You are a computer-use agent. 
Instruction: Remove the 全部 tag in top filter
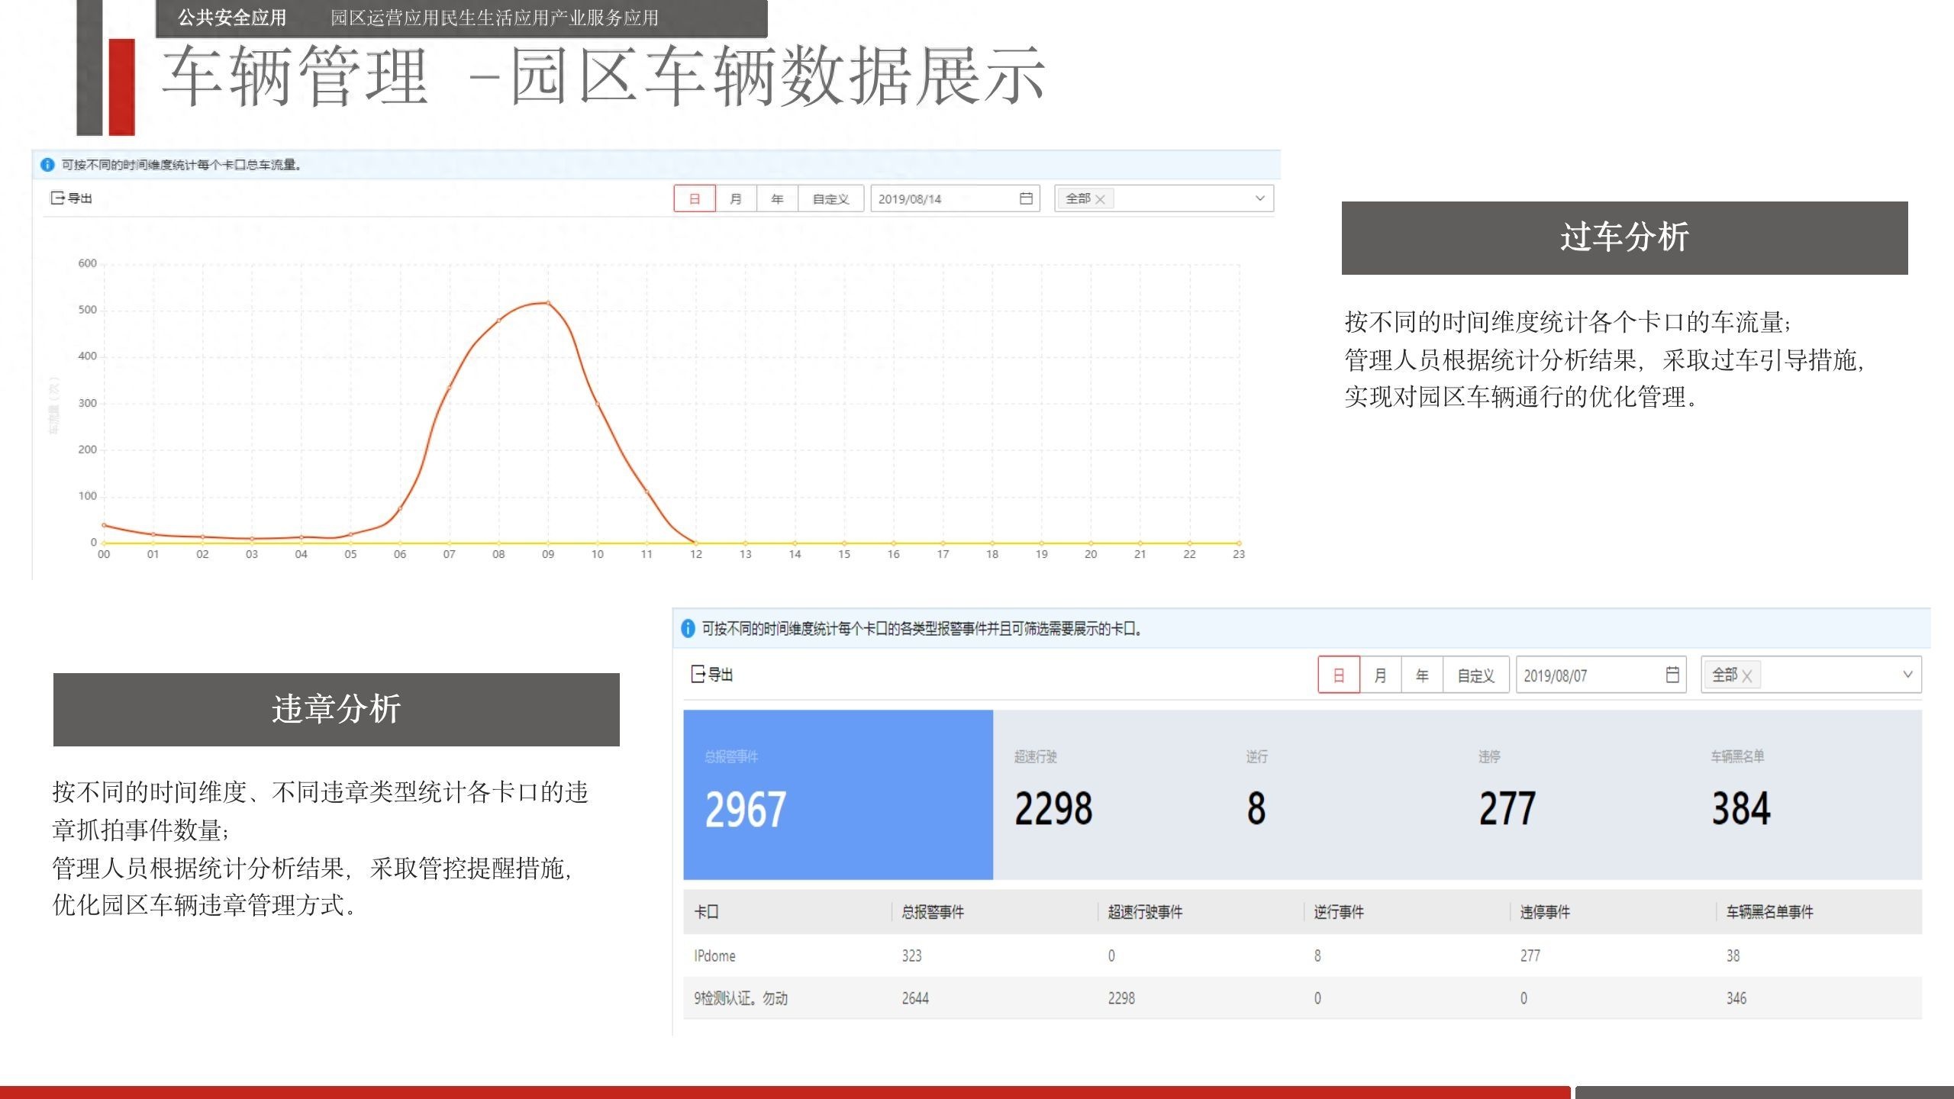1100,199
